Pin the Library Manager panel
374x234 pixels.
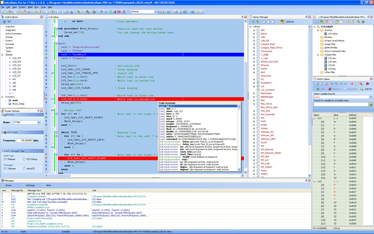(x=306, y=17)
